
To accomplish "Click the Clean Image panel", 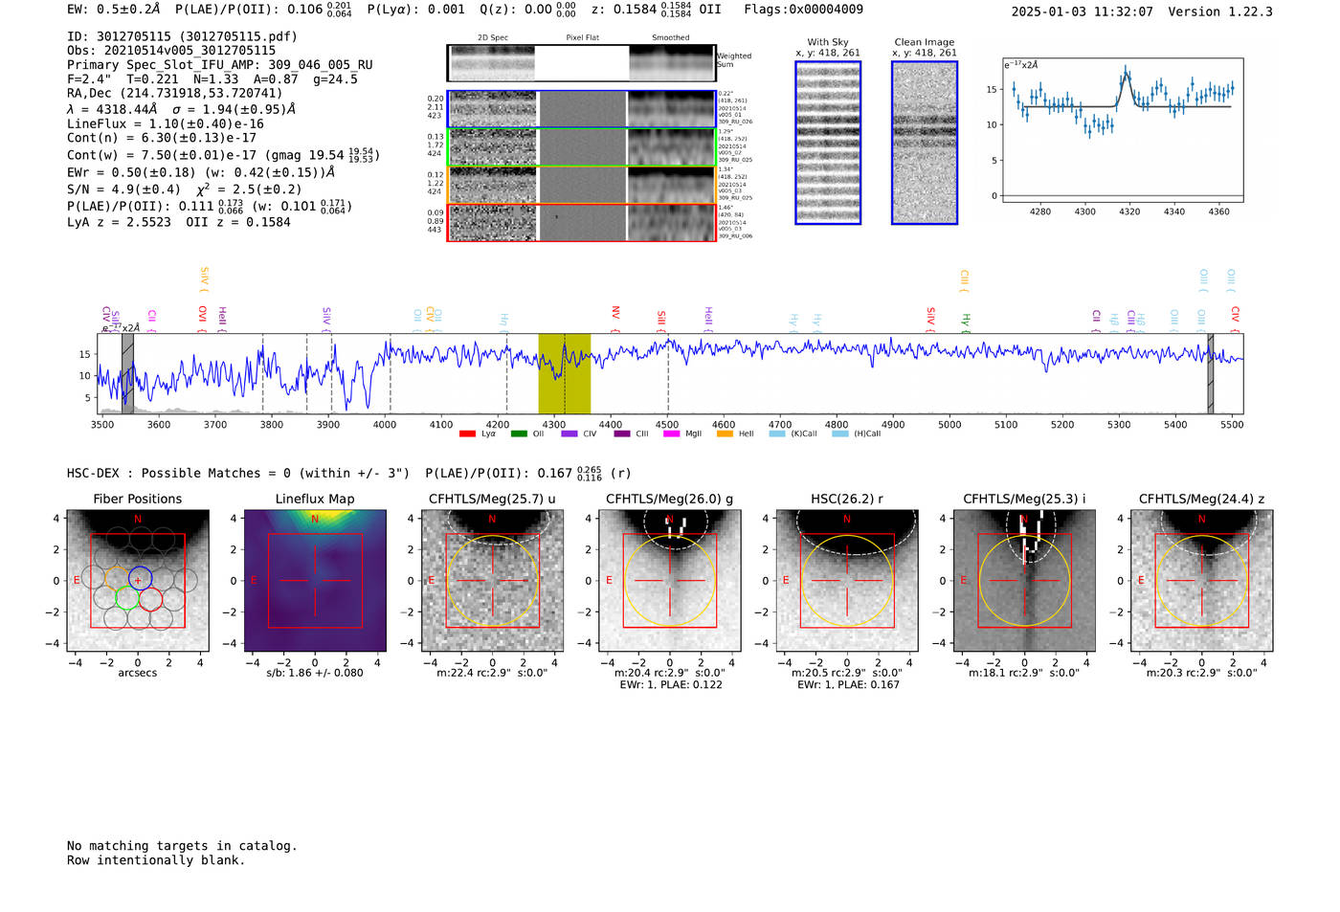I will pyautogui.click(x=925, y=143).
